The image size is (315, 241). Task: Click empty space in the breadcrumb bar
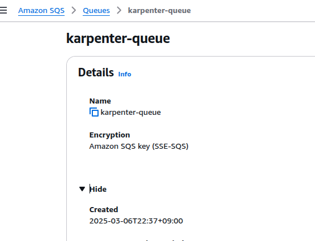[x=251, y=10]
